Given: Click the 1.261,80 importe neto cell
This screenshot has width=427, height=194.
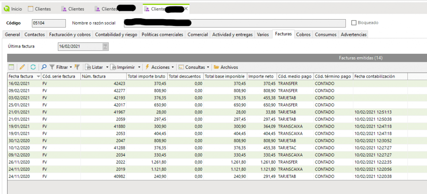Looking at the screenshot, I should tap(262, 162).
